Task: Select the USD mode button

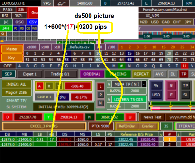Action: click(x=156, y=95)
